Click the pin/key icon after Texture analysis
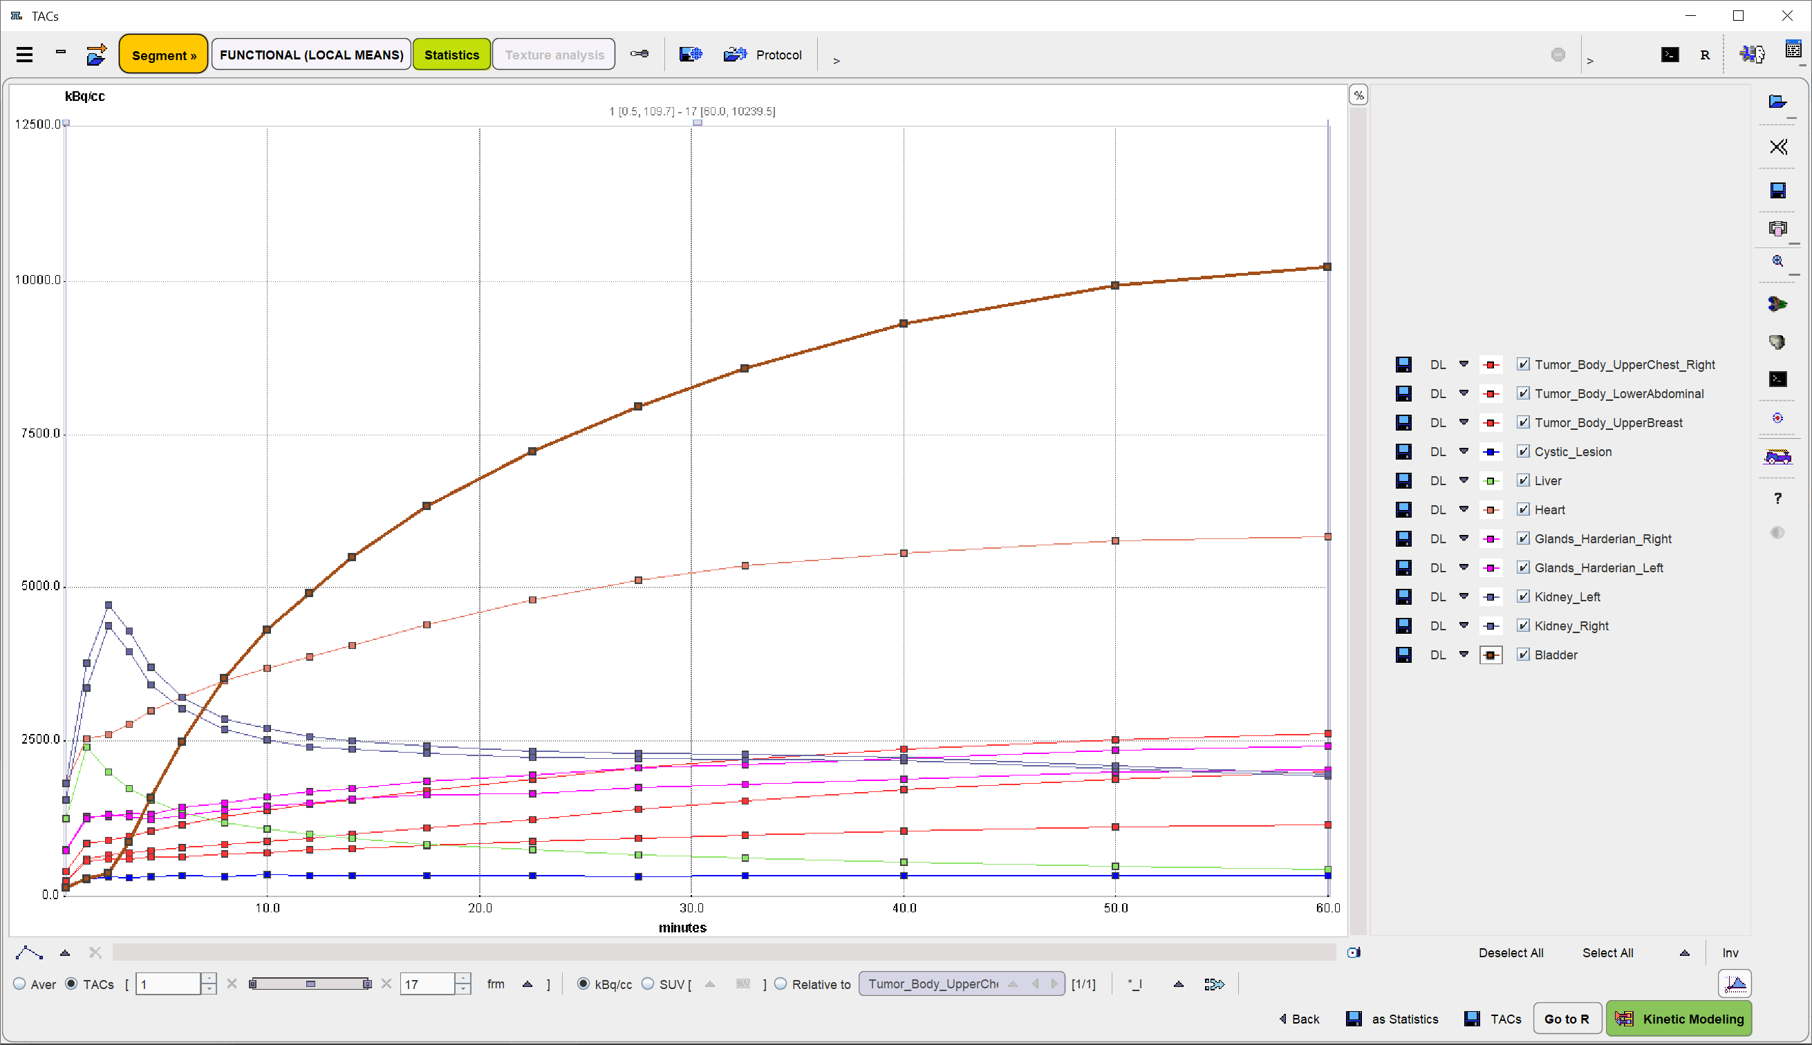The image size is (1812, 1045). pos(639,54)
